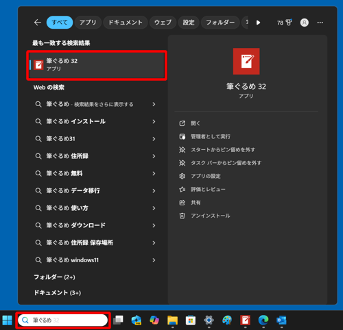Open Paint from the taskbar
343x330 pixels.
tap(227, 320)
